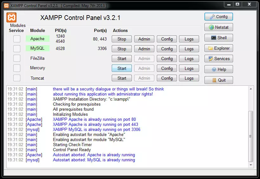The image size is (260, 179).
Task: Click 'Apache is already running on port 80' line
Action: (94, 120)
